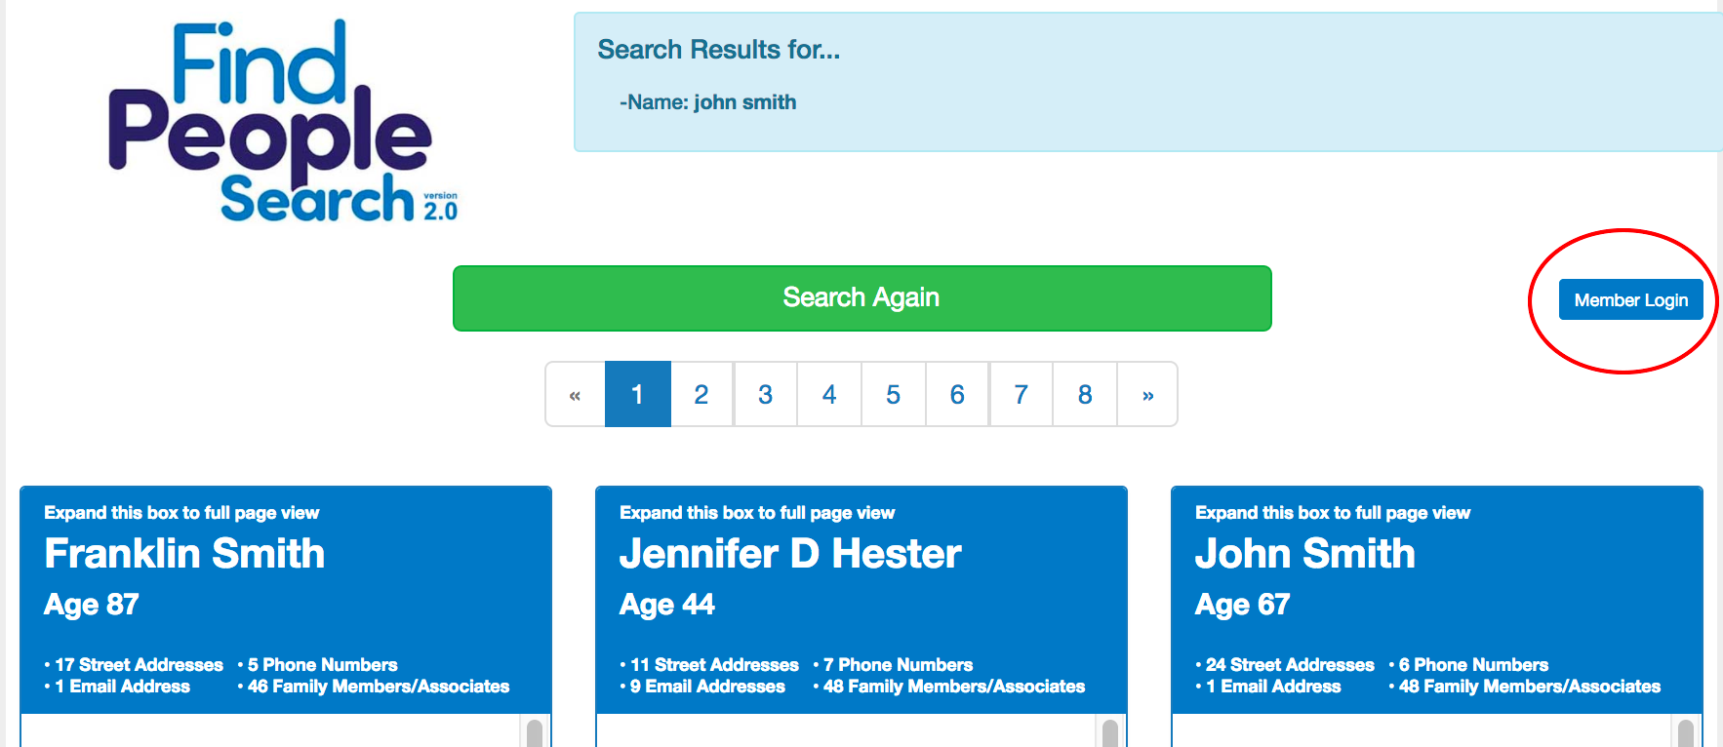The image size is (1723, 747).
Task: Click the Find People Search logo
Action: (x=283, y=121)
